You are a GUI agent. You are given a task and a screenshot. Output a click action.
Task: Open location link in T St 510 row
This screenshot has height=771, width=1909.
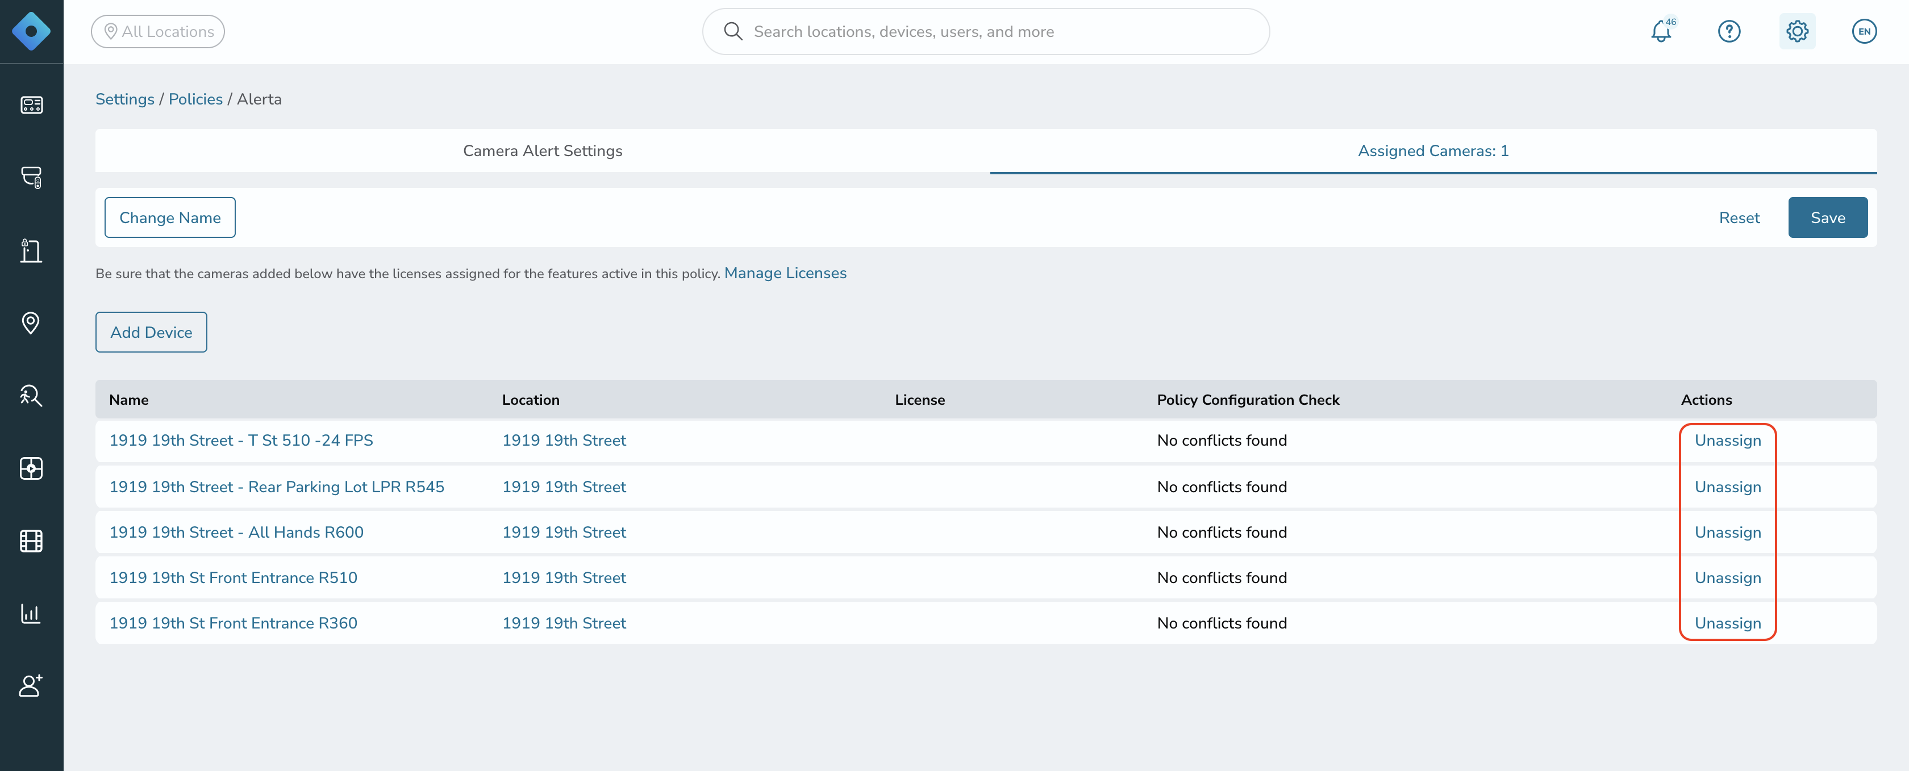[x=564, y=441]
